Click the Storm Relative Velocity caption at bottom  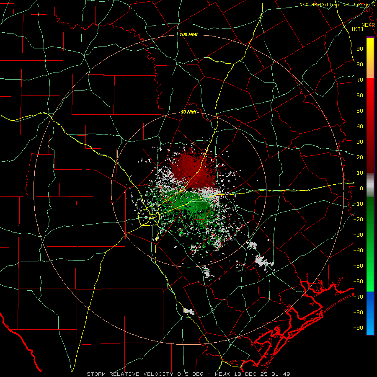(x=188, y=374)
